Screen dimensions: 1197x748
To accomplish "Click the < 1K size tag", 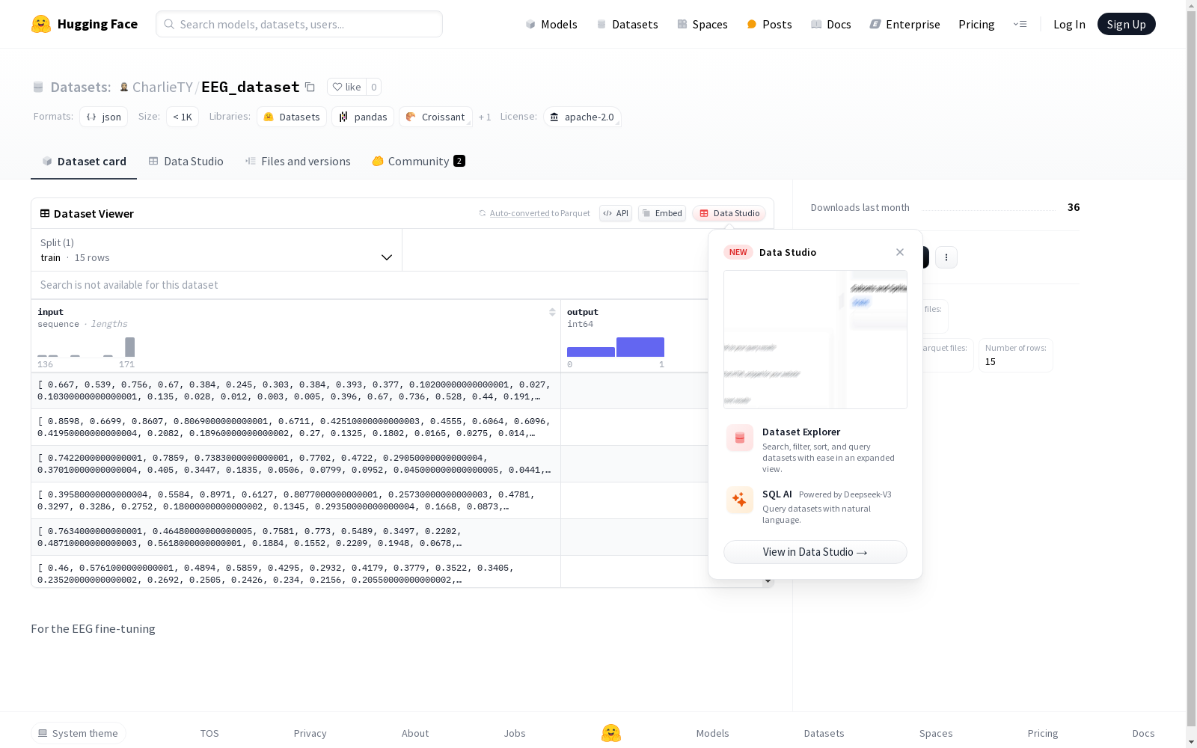I will point(183,117).
